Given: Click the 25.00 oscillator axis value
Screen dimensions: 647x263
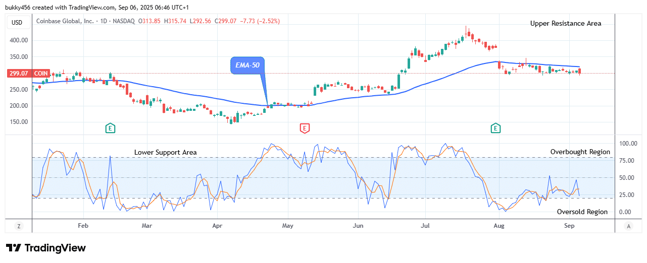Looking at the screenshot, I should [627, 195].
